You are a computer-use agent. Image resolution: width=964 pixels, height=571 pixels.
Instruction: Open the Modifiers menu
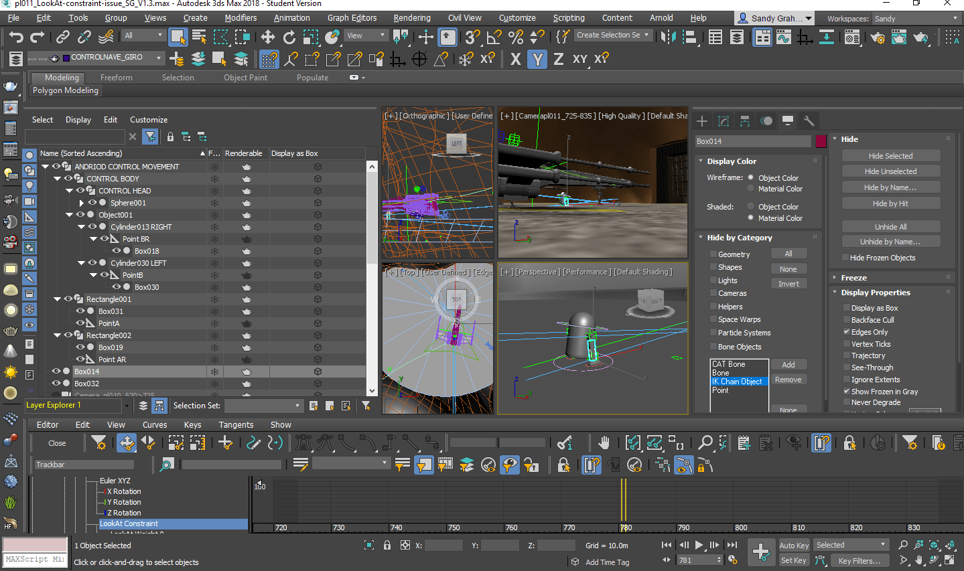point(240,18)
